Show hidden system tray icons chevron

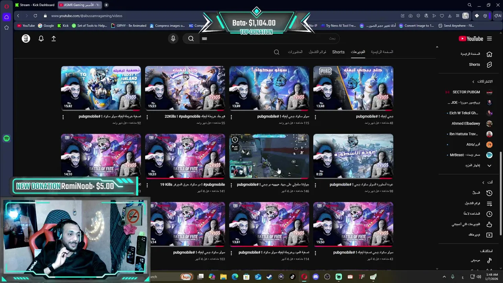coord(444,277)
